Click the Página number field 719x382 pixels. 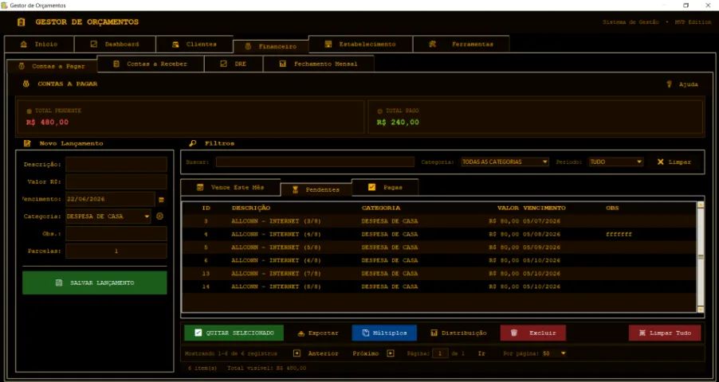point(441,353)
